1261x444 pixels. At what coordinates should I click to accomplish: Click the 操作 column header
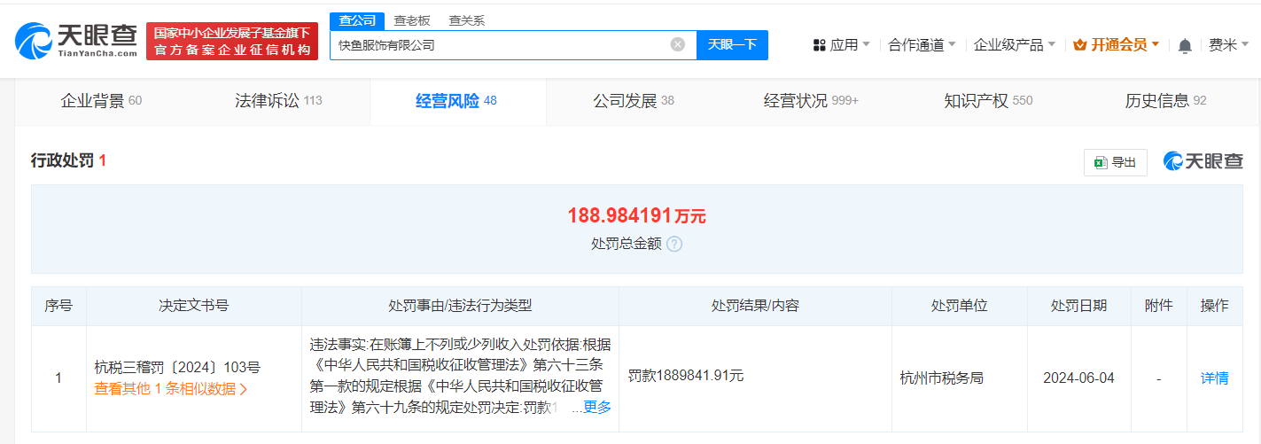click(x=1214, y=306)
